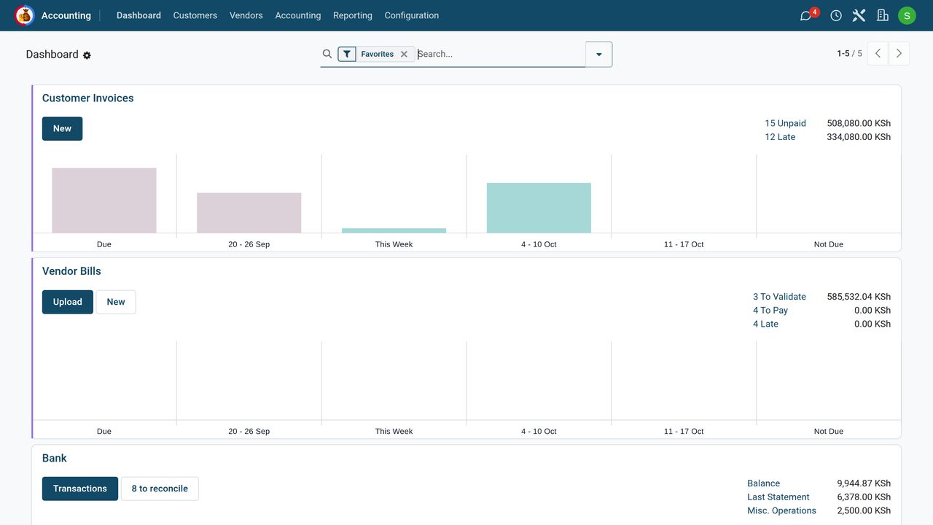
Task: Open the Reporting menu
Action: click(353, 15)
